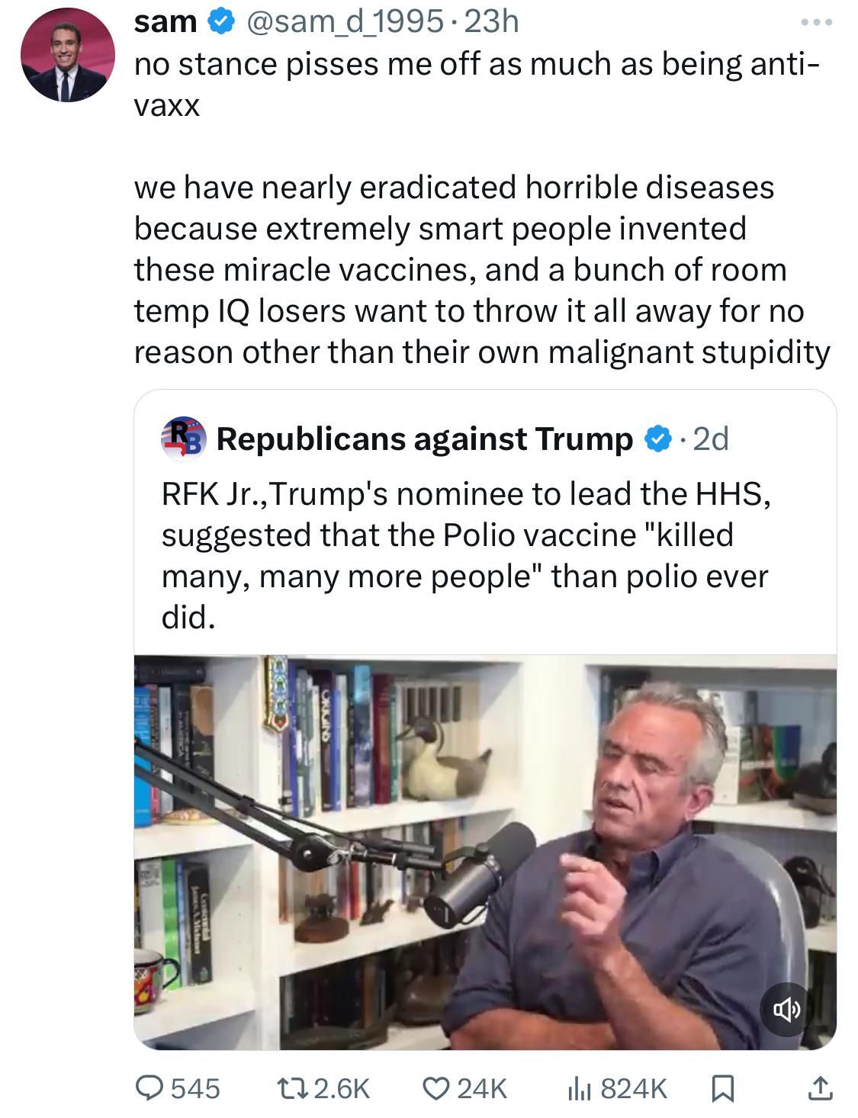Click the verified badge on the quoted tweet

[x=658, y=439]
